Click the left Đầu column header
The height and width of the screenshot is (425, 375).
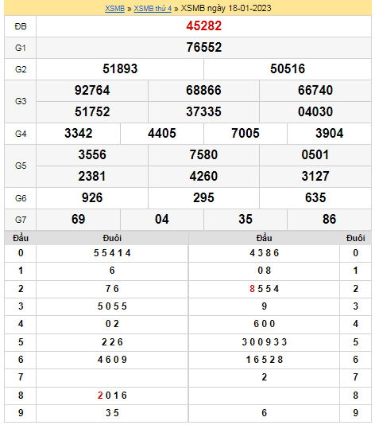point(21,238)
